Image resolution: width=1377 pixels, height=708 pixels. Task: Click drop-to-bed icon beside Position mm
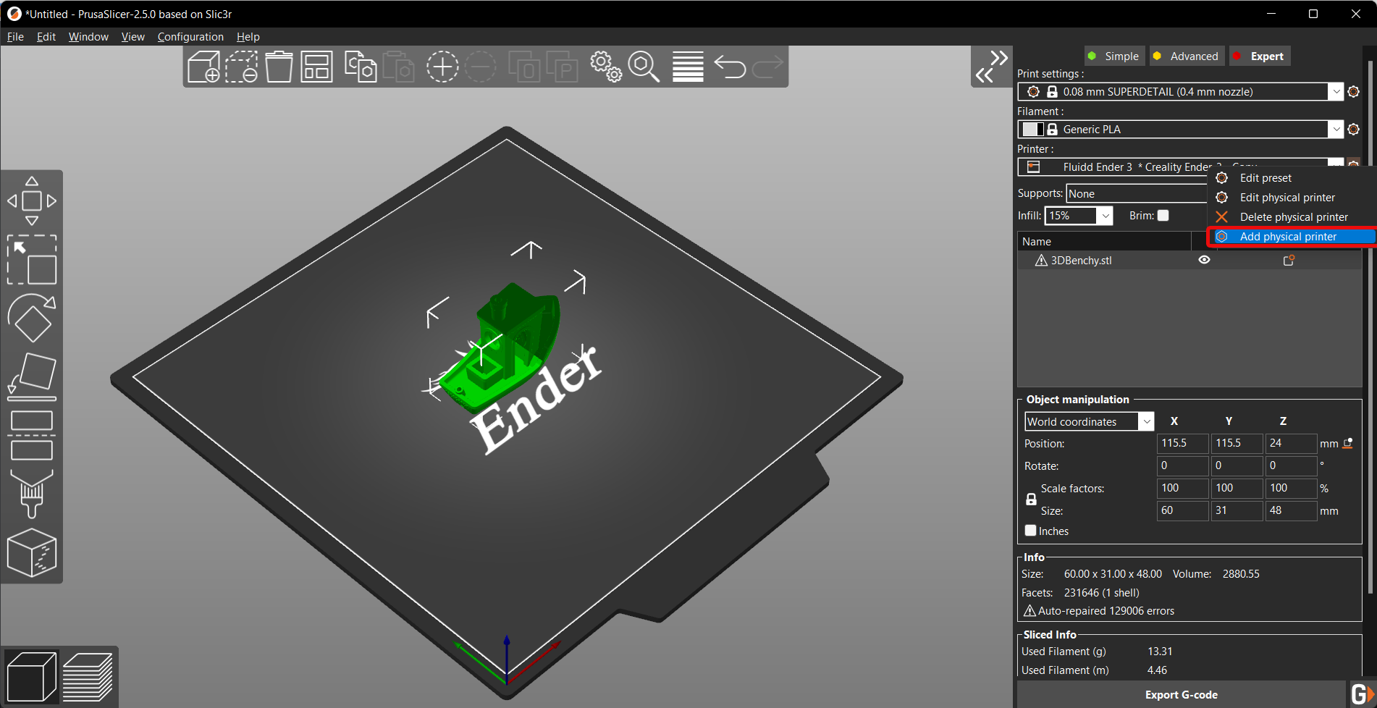(1348, 443)
